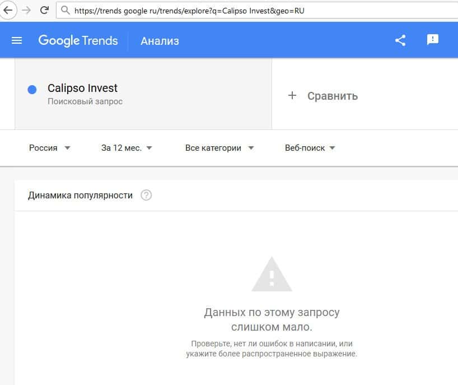Edit the Calipso Invest search term
Screen dimensions: 458x385
tap(83, 89)
